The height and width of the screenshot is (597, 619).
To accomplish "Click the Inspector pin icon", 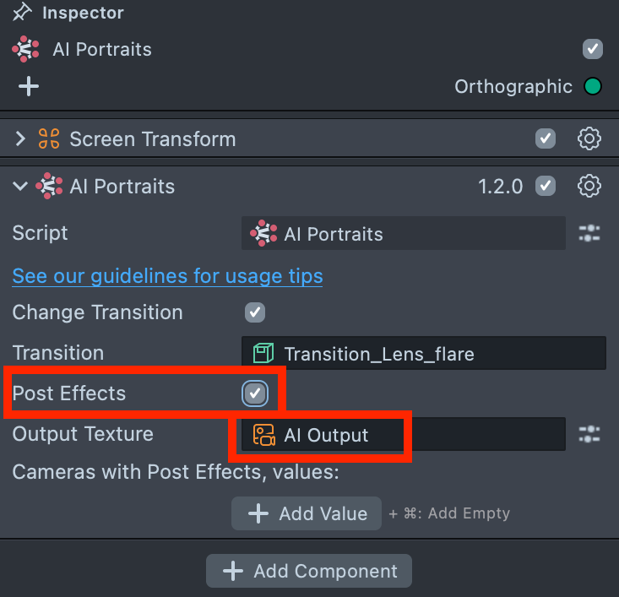I will (x=22, y=13).
